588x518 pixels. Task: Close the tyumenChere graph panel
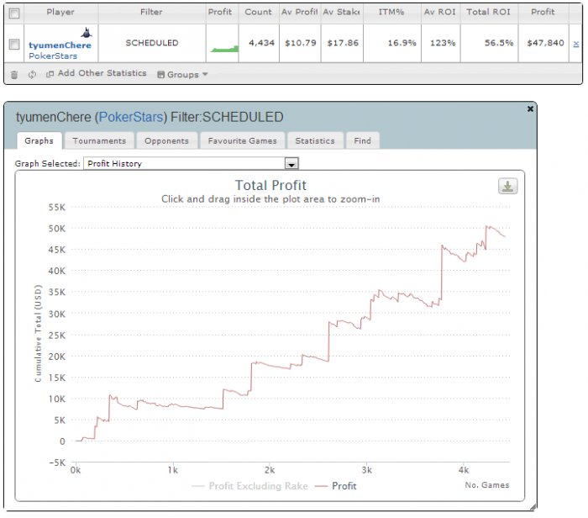coord(530,108)
